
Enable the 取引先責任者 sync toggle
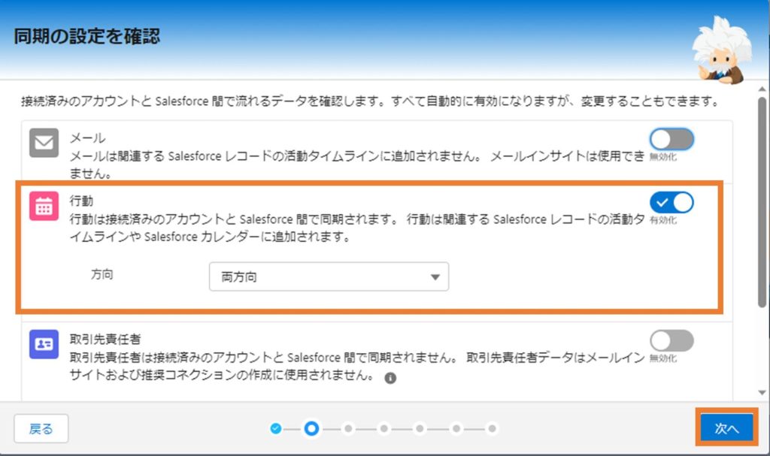point(671,340)
